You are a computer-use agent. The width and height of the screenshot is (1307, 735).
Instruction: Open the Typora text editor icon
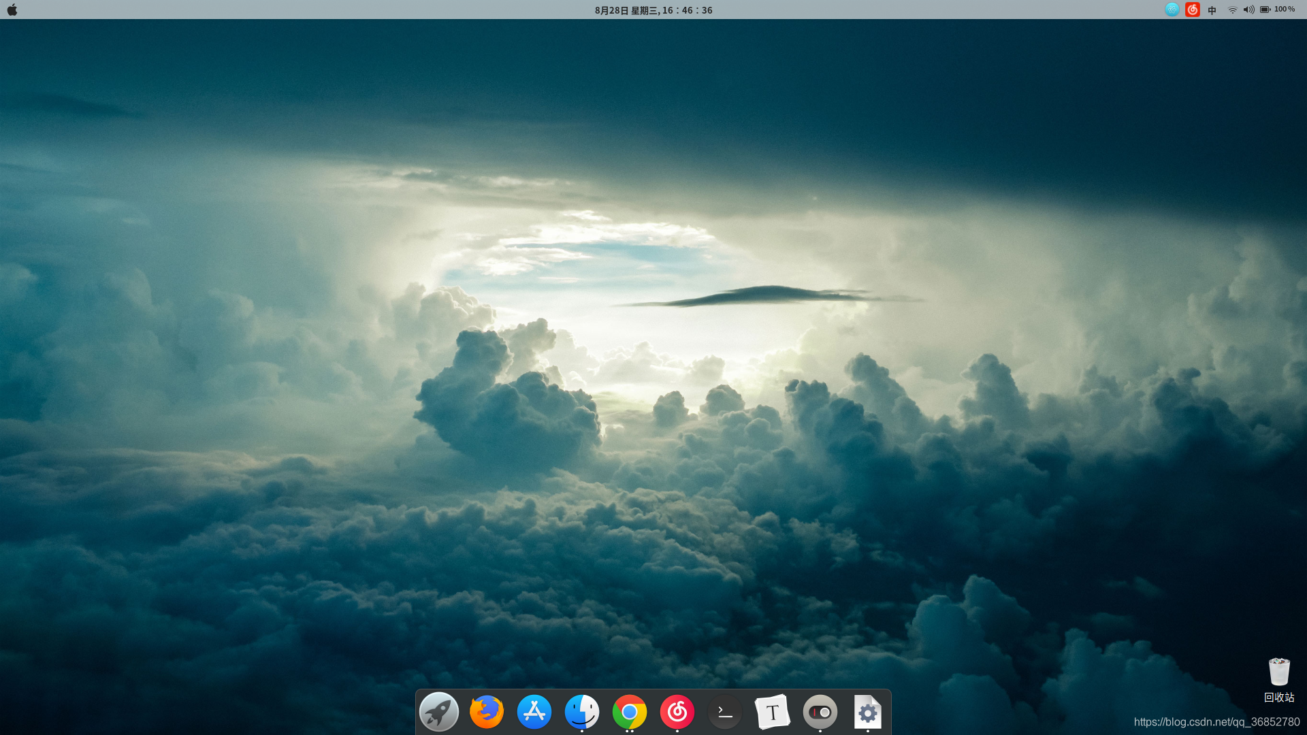point(773,712)
